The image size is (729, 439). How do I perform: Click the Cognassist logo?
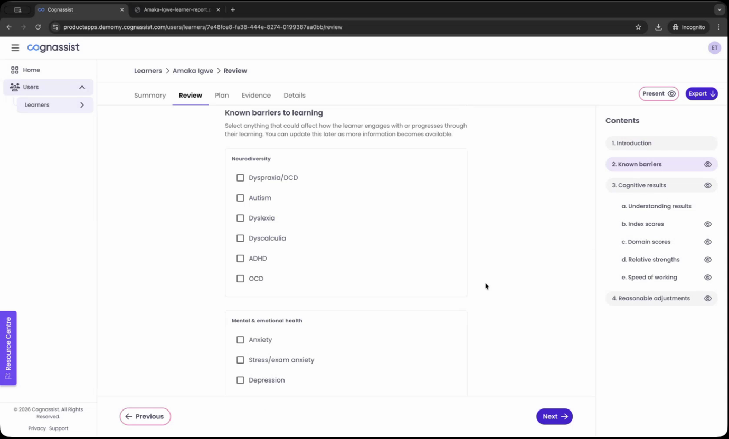(x=53, y=47)
